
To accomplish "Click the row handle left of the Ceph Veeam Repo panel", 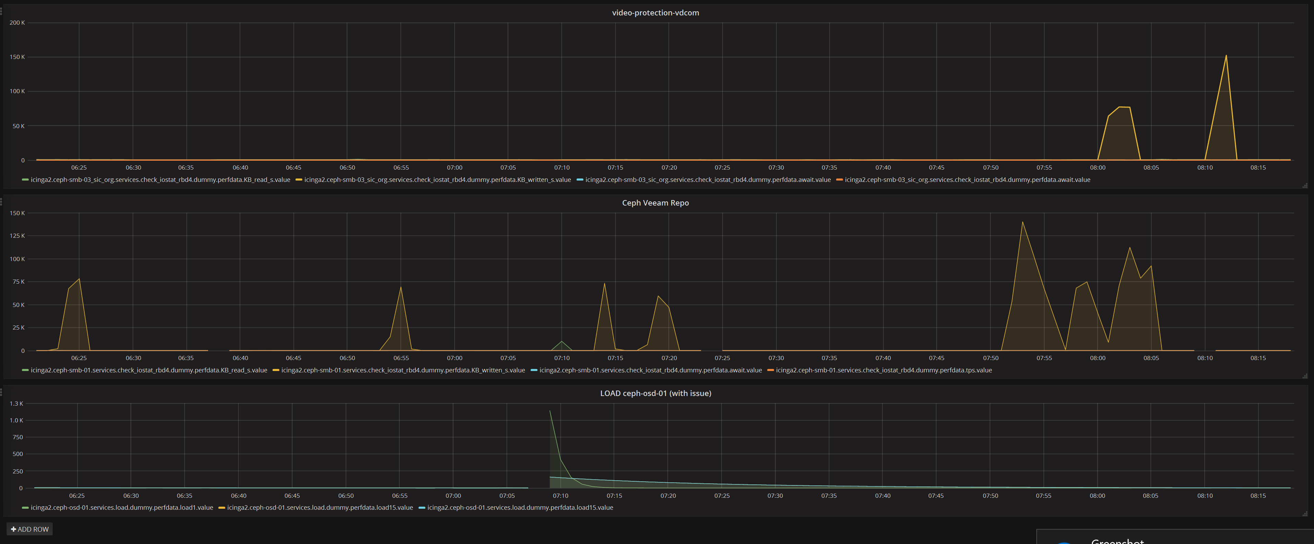I will (x=1, y=202).
